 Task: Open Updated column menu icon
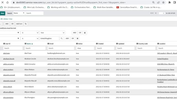[117, 44]
